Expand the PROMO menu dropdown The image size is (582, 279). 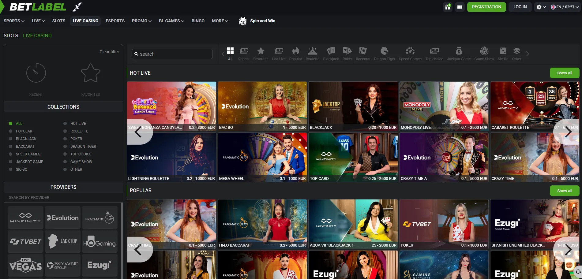click(x=142, y=21)
